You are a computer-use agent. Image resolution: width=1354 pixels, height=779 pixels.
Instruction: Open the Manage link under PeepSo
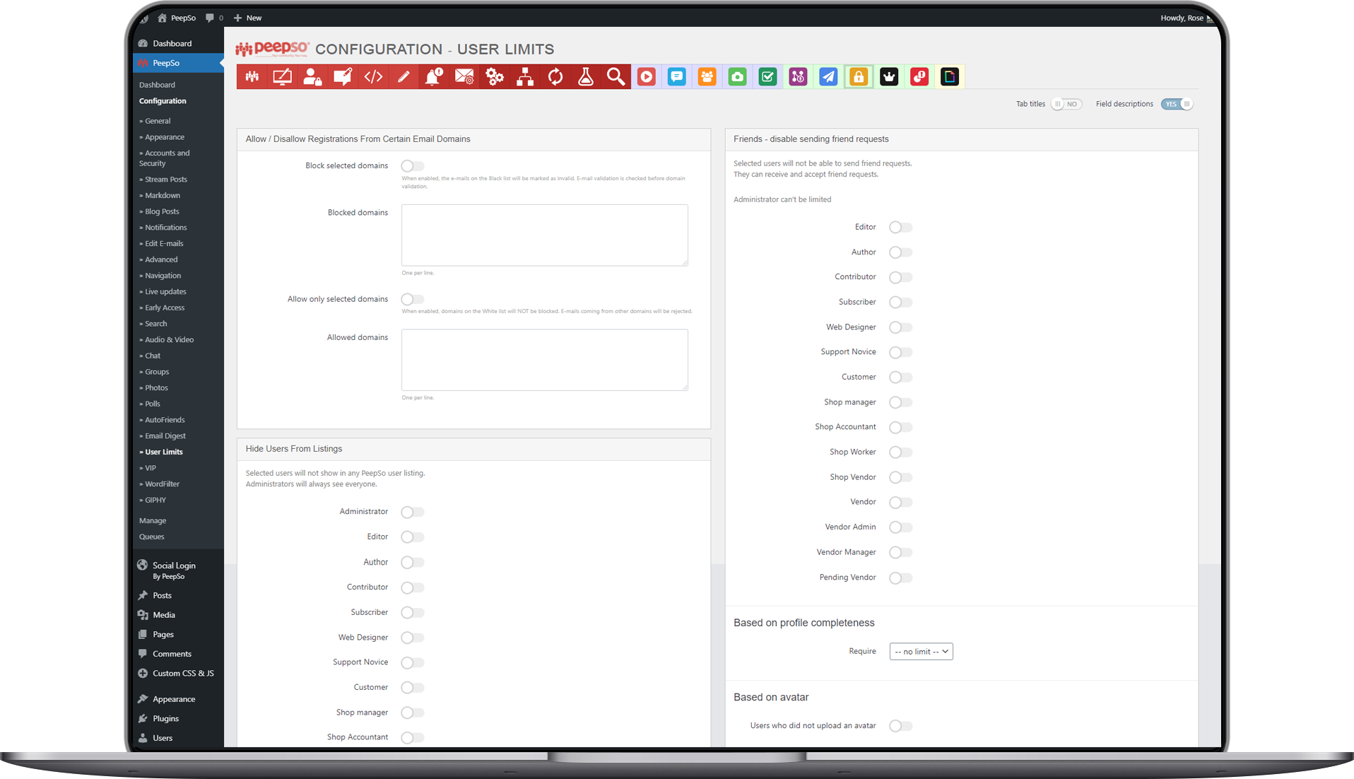point(153,521)
